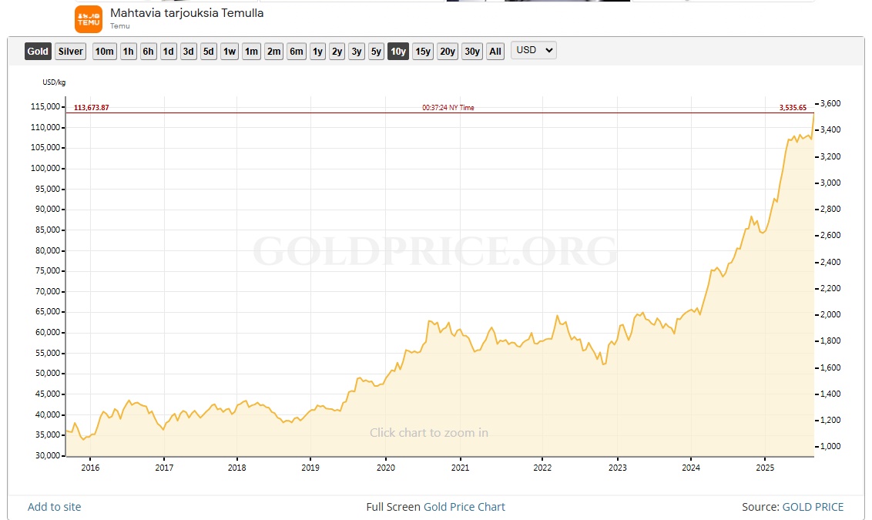Choose the 6m time range
This screenshot has width=872, height=520.
click(297, 51)
